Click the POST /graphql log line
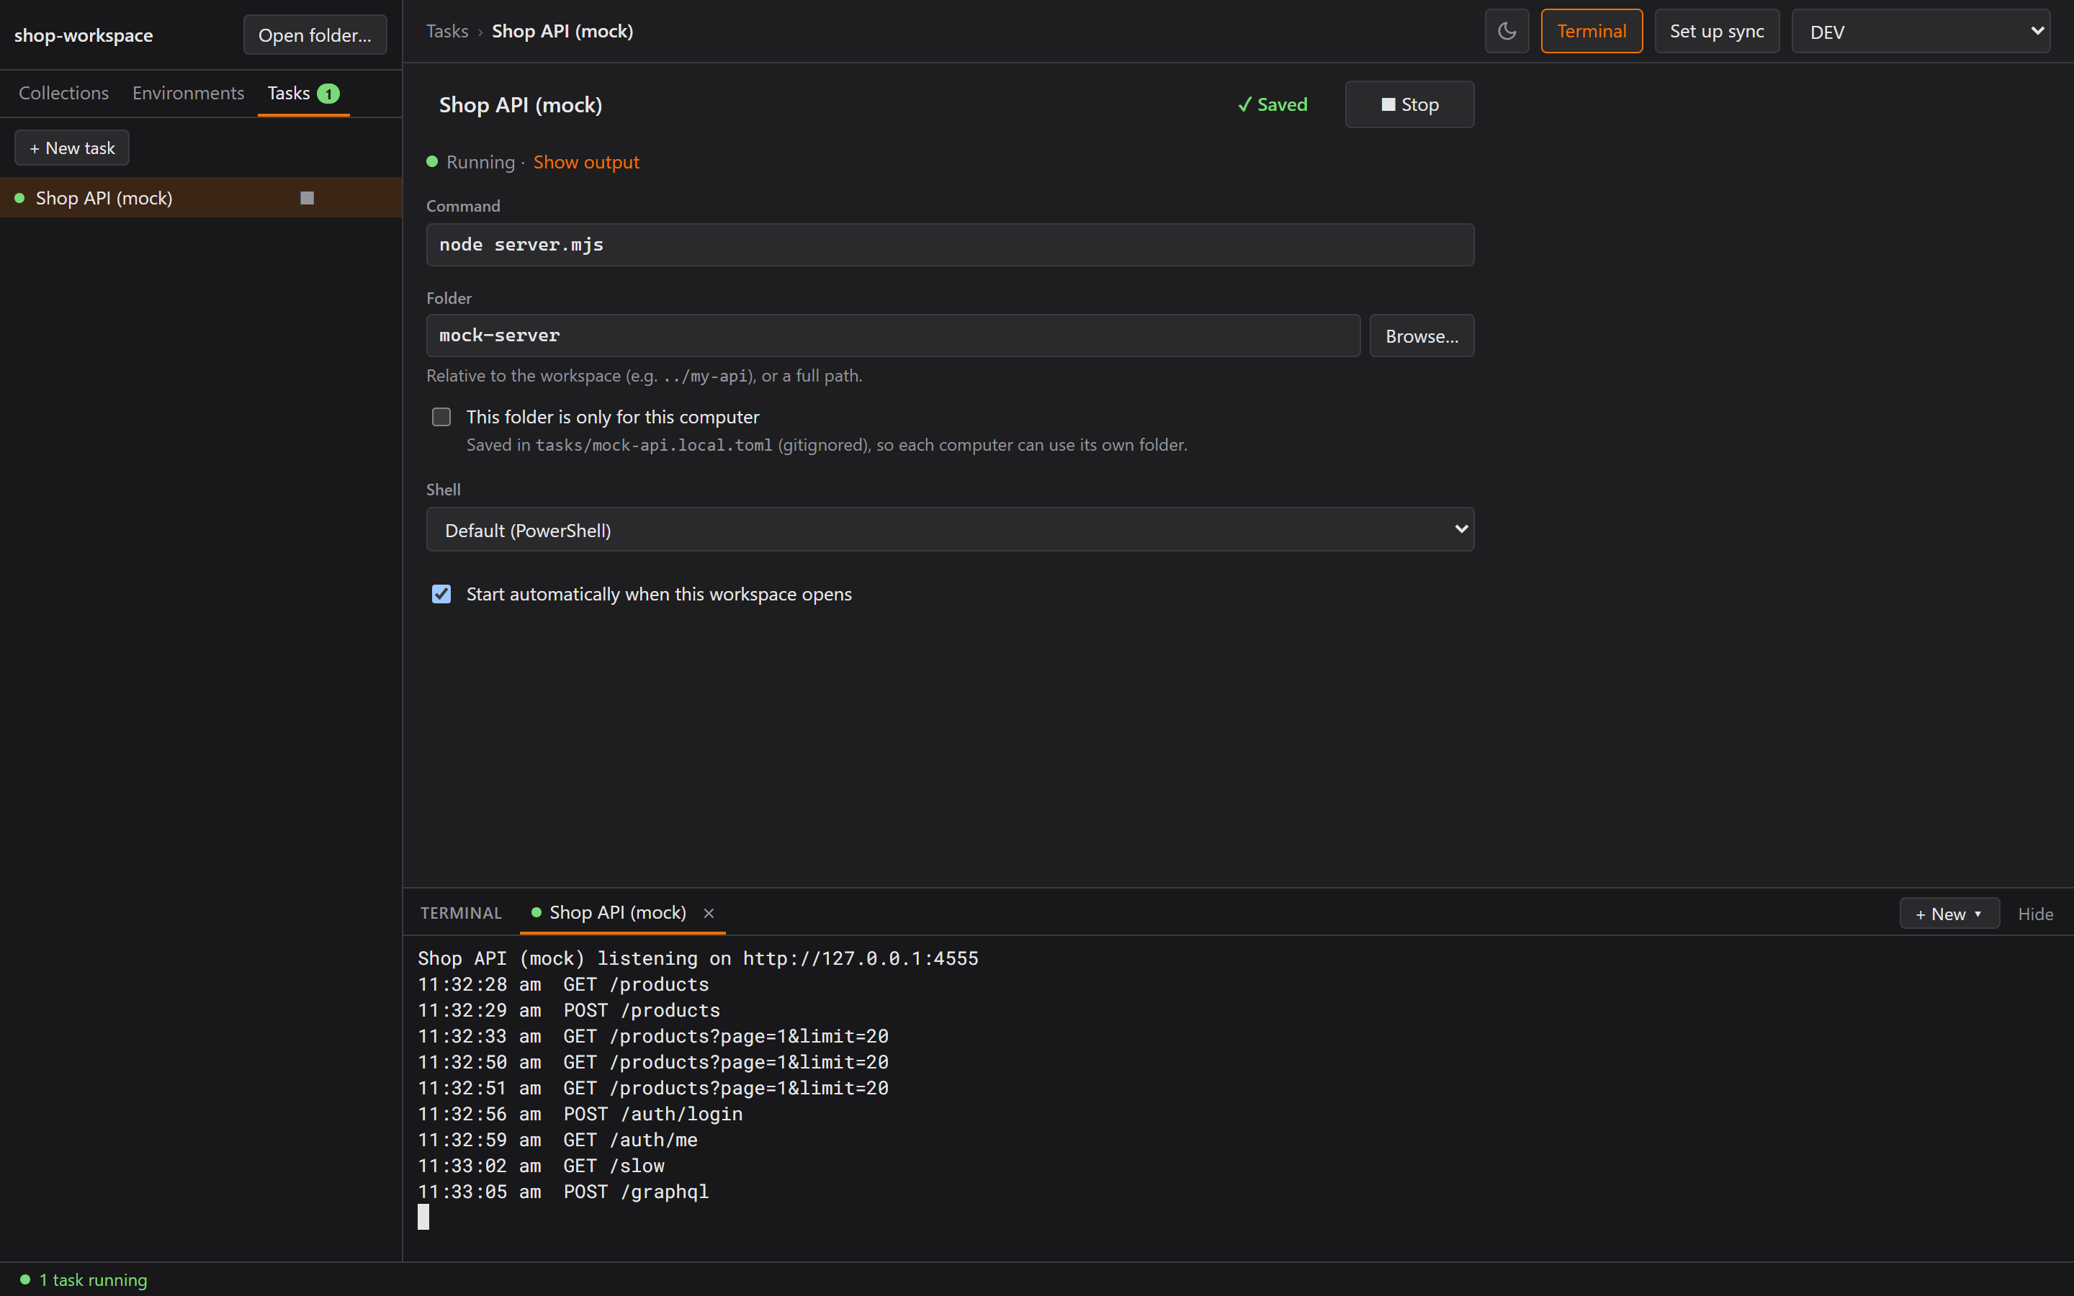 [563, 1192]
